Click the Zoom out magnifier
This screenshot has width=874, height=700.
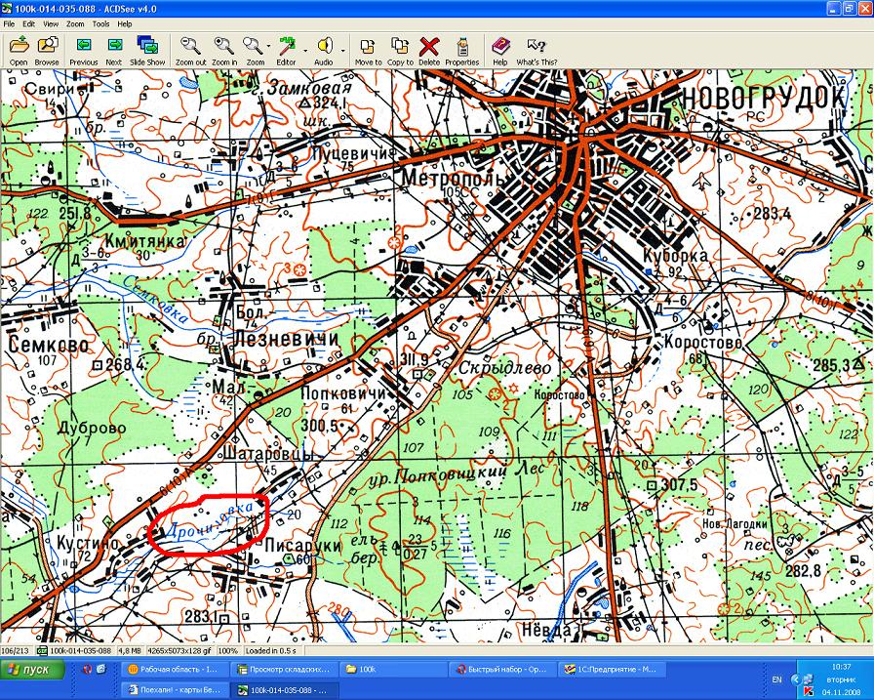coord(190,48)
